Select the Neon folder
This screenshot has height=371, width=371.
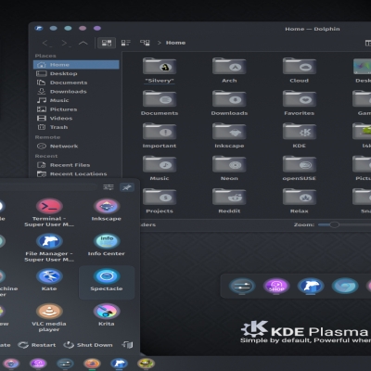click(229, 168)
